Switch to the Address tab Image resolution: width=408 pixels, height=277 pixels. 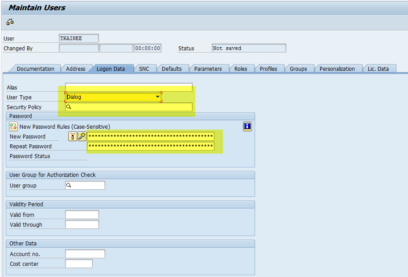coord(75,68)
